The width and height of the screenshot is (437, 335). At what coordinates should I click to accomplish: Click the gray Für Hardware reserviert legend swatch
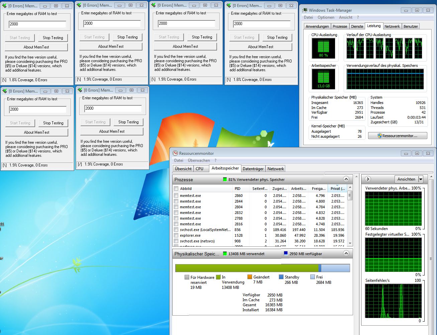click(187, 277)
